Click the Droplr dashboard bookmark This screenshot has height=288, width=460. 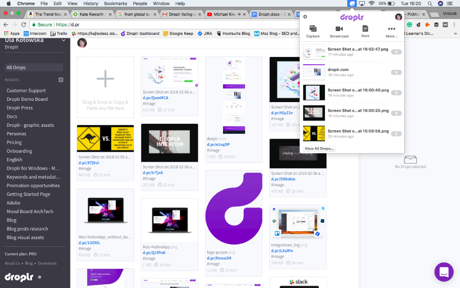[x=140, y=34]
